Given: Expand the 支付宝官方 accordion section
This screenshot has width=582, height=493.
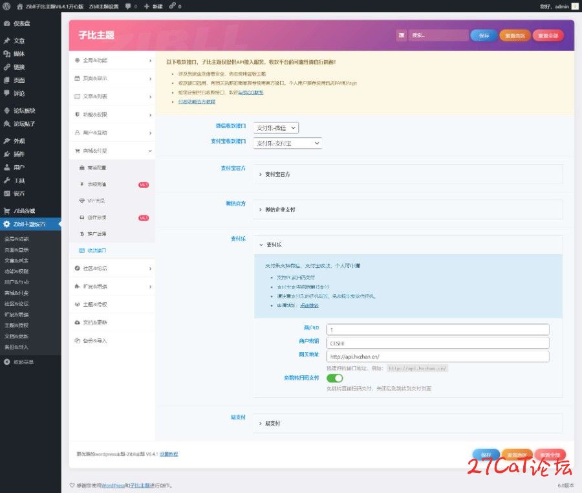Looking at the screenshot, I should tap(408, 174).
